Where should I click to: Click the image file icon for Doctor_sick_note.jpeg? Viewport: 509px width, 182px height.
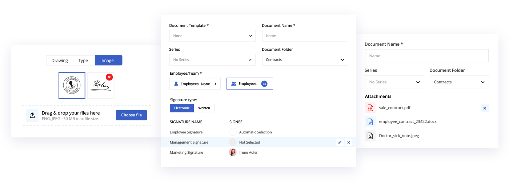370,136
